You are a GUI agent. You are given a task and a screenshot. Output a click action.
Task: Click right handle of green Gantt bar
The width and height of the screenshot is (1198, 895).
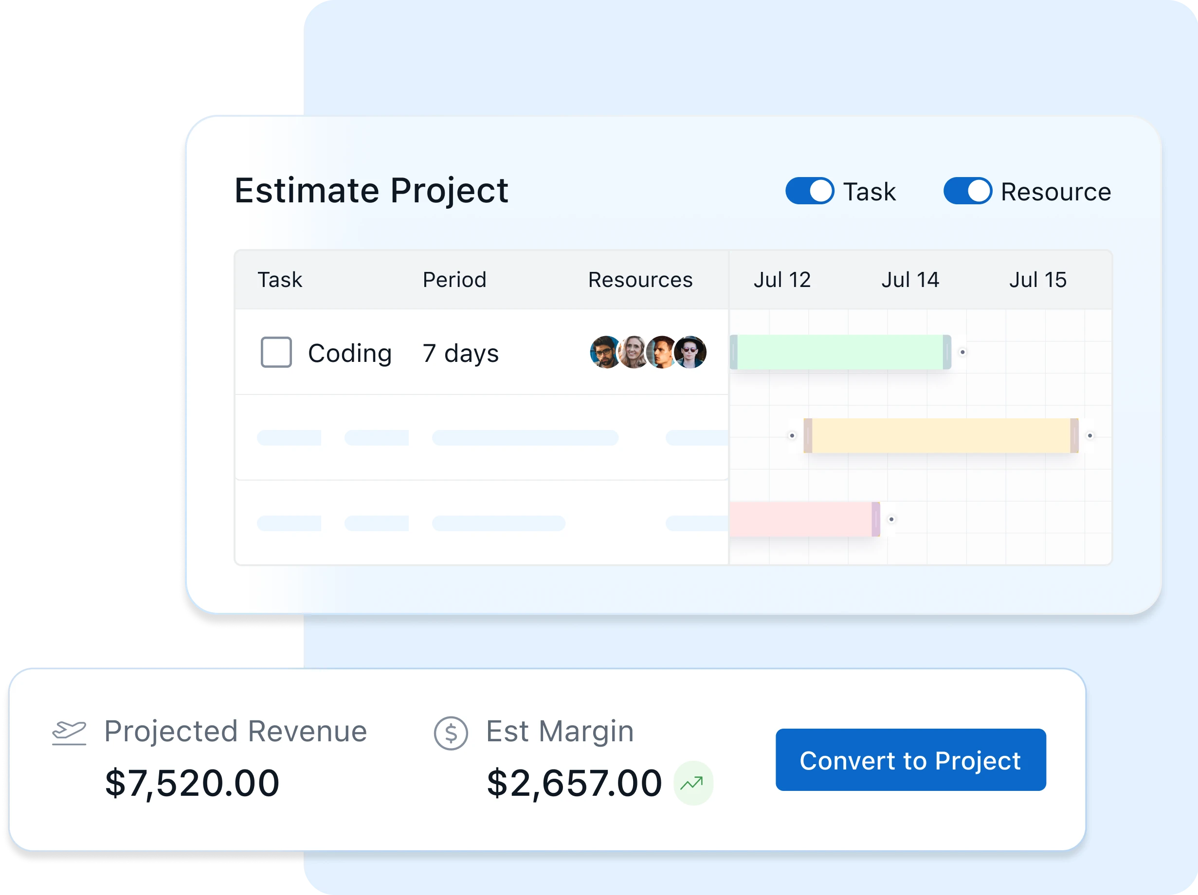tap(947, 352)
